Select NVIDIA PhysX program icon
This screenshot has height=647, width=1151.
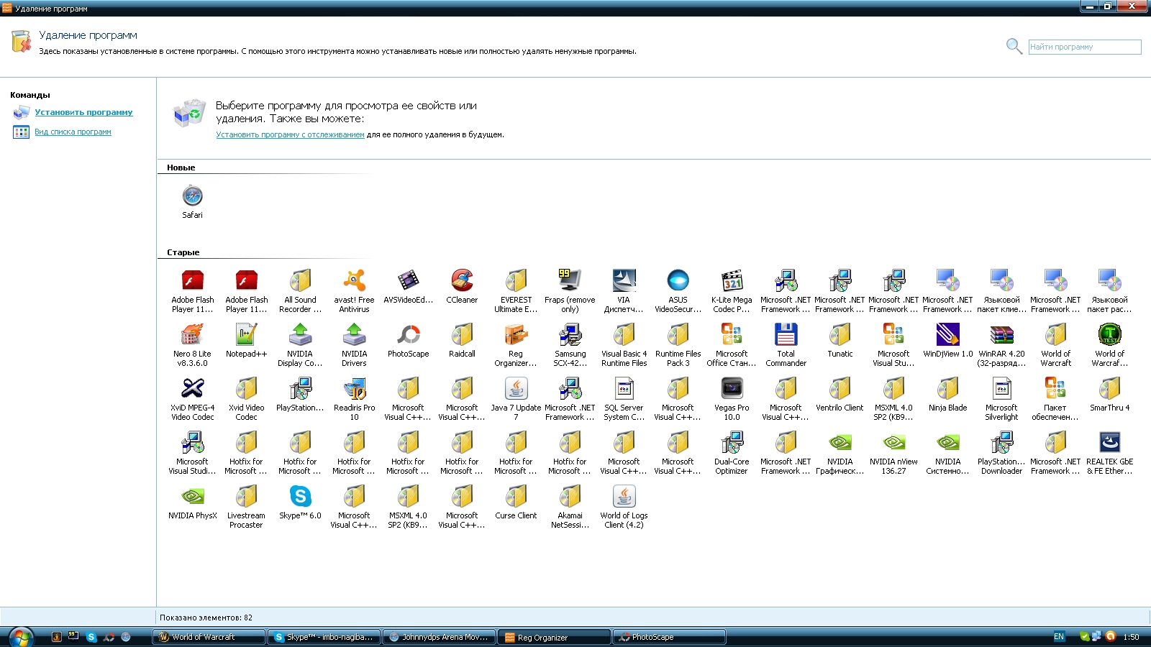pos(192,496)
